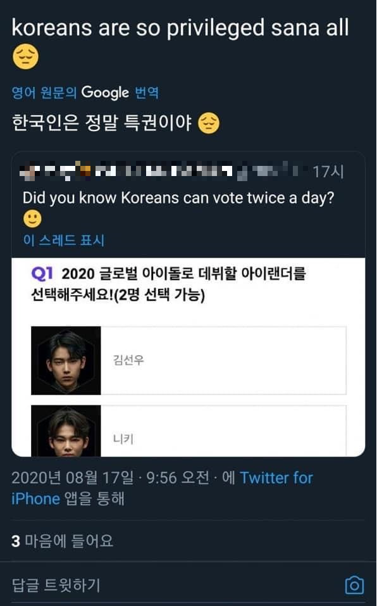View the 3 마음에 들어요 likes list
377x606 pixels.
tap(63, 541)
